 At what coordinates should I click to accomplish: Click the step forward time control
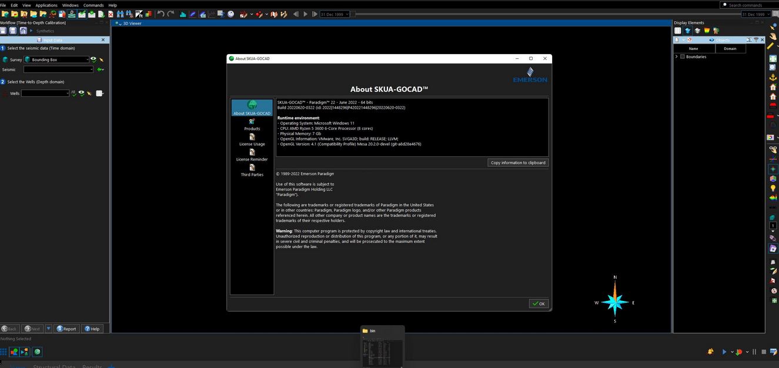(315, 14)
